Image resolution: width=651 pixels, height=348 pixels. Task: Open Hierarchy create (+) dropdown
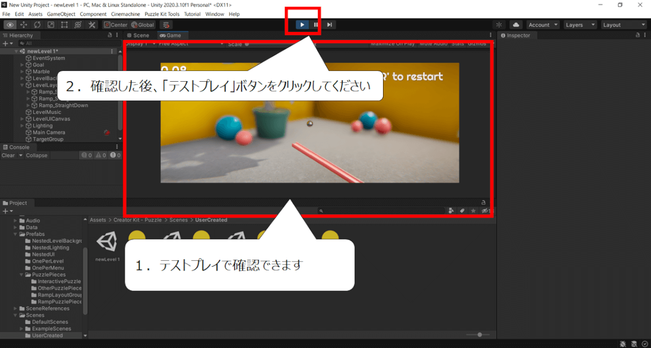(7, 43)
